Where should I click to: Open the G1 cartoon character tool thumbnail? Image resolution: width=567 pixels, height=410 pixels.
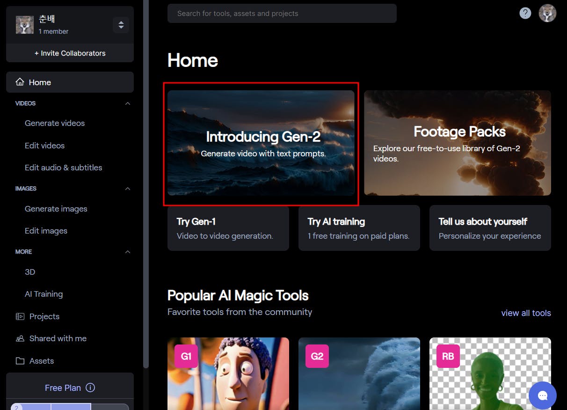pos(228,373)
